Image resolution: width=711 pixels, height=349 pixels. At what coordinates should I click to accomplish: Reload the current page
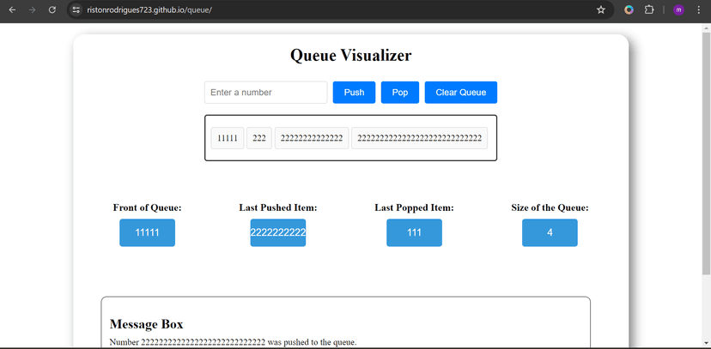[52, 9]
